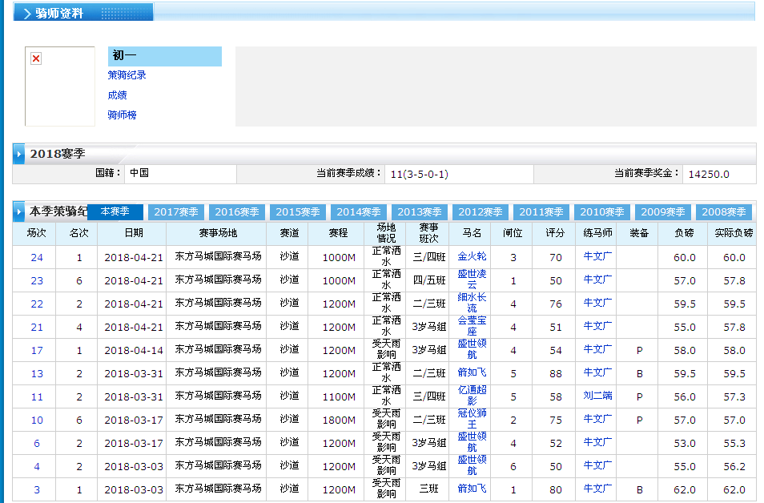This screenshot has width=764, height=503.
Task: Switch to the 2015赛季 tab
Action: [298, 212]
